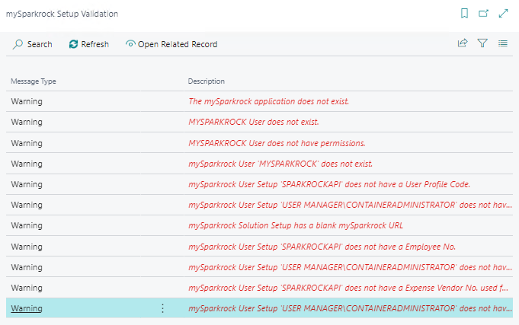Sort by the Description column header
This screenshot has width=519, height=325.
click(x=207, y=81)
